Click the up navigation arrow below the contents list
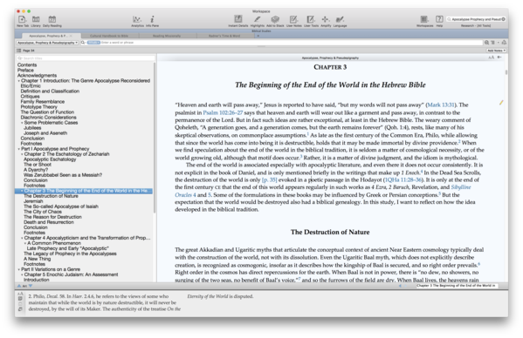Image resolution: width=523 pixels, height=338 pixels. point(19,286)
